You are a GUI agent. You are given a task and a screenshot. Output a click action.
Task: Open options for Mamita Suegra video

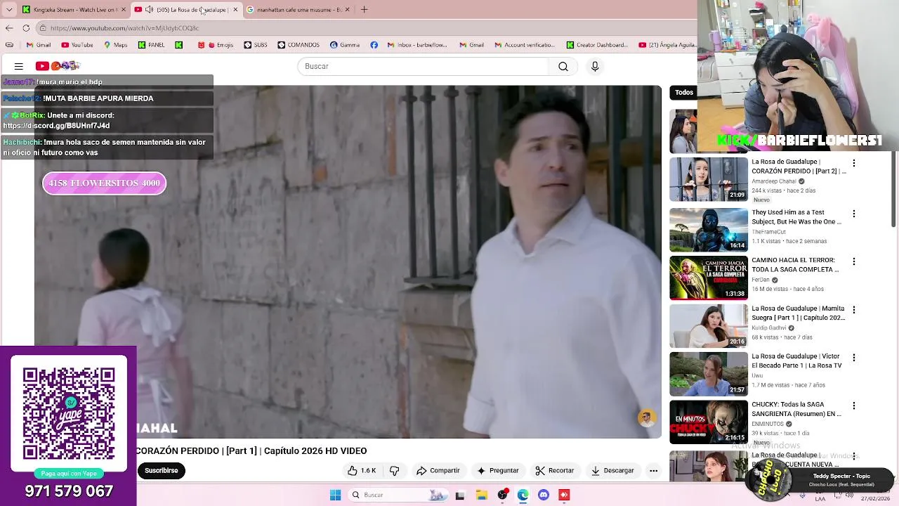[854, 310]
